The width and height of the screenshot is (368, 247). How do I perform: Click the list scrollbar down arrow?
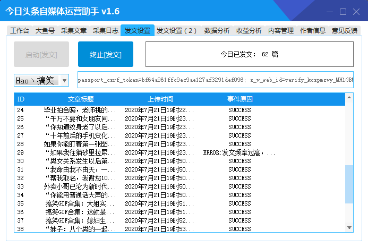coord(349,227)
